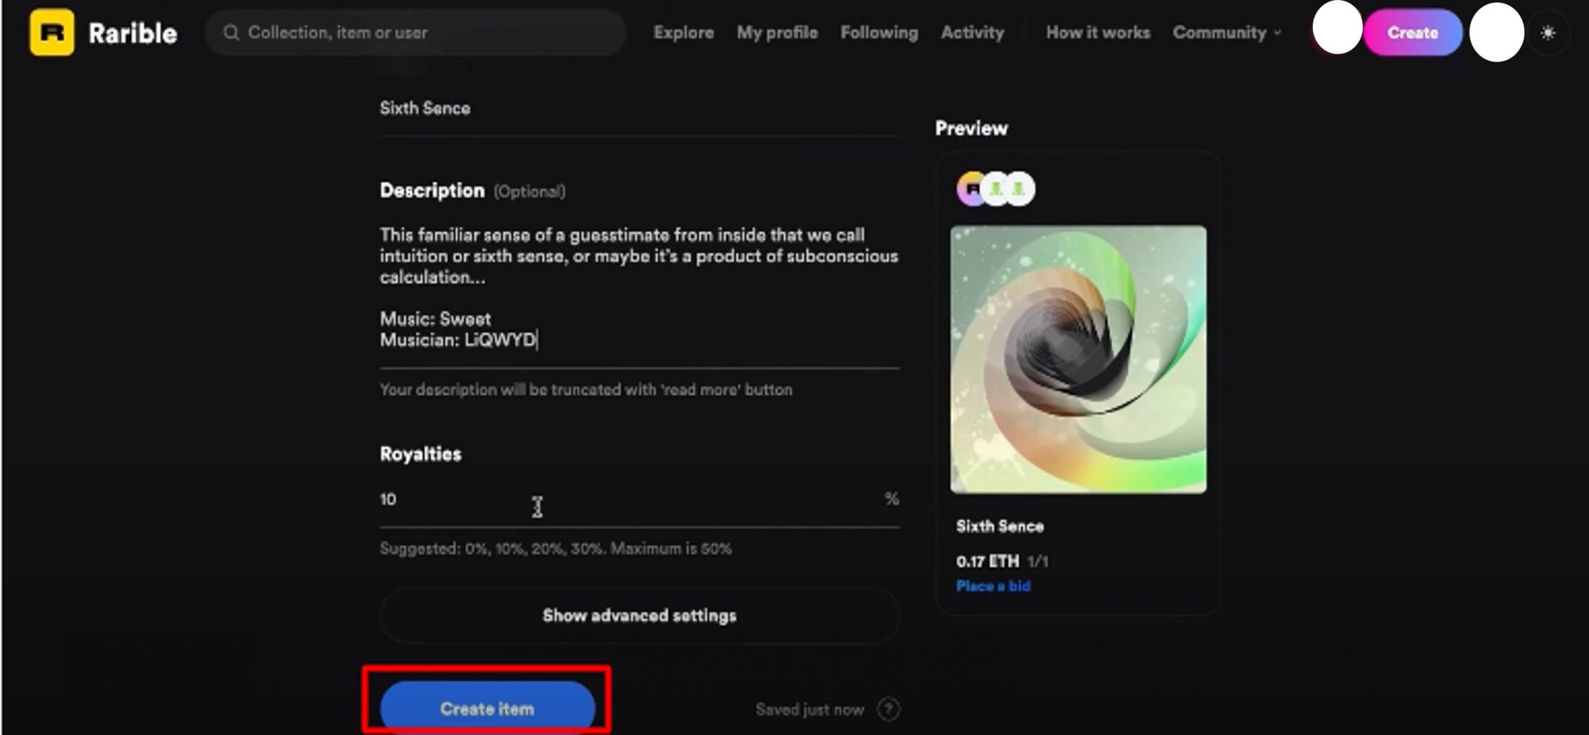Click the Collection, item or user search field

point(415,32)
